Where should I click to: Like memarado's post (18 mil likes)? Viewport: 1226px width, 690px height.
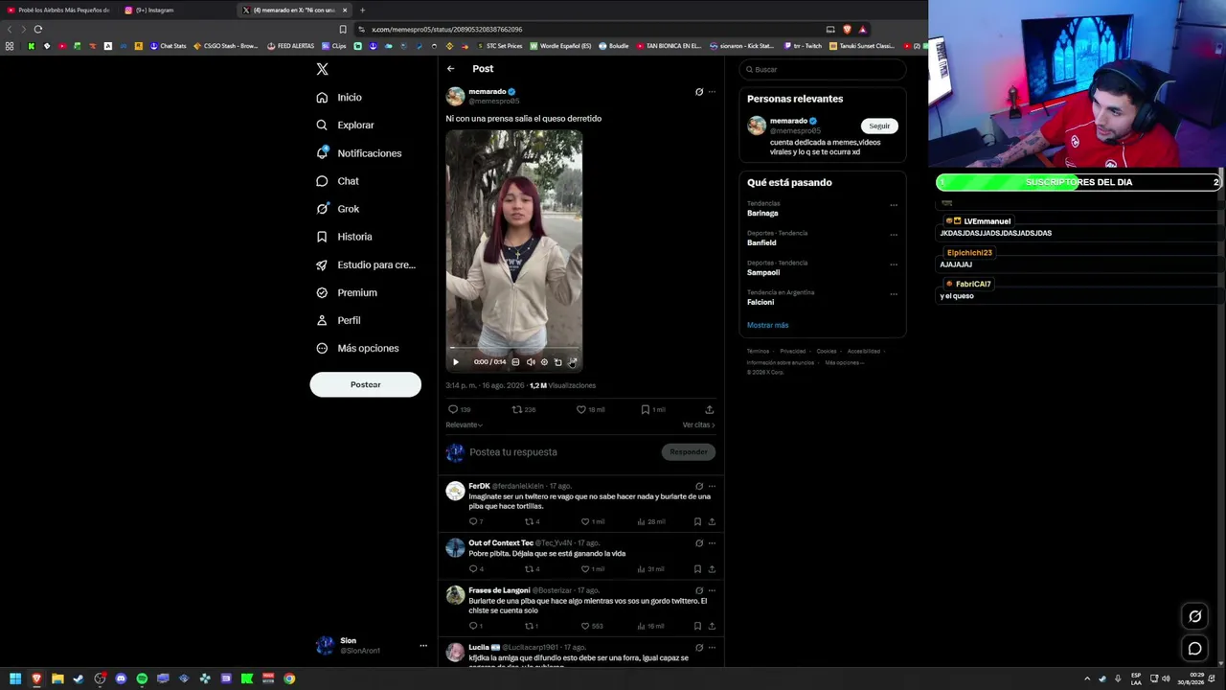pyautogui.click(x=590, y=409)
